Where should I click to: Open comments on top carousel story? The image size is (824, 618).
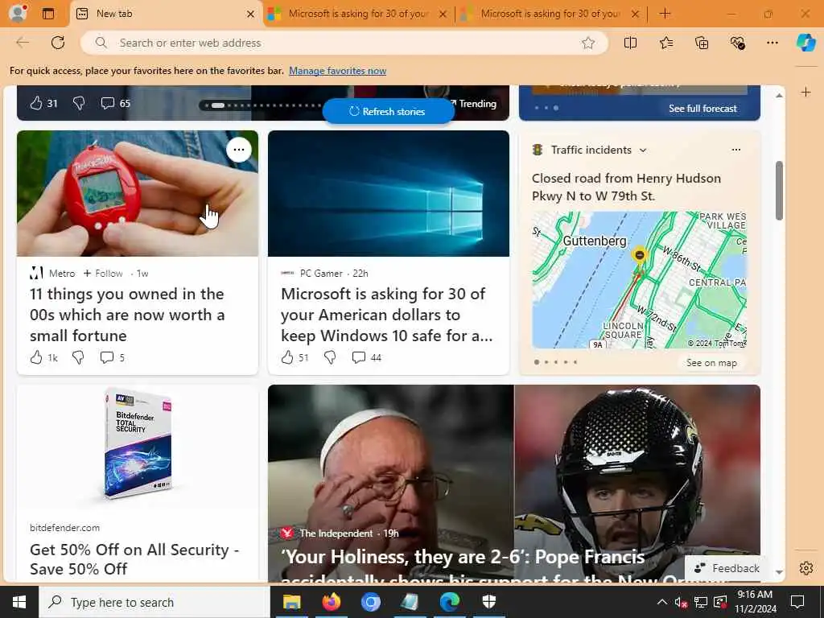click(x=108, y=103)
